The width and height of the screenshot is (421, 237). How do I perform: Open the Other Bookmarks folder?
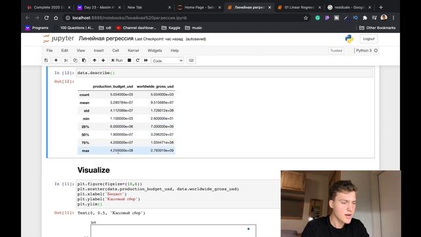click(377, 28)
